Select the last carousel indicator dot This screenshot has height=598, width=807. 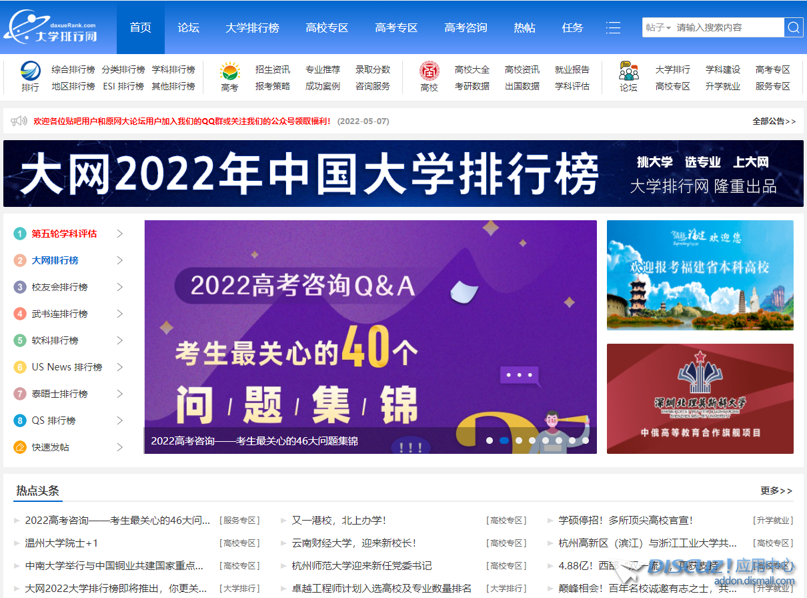click(x=586, y=440)
